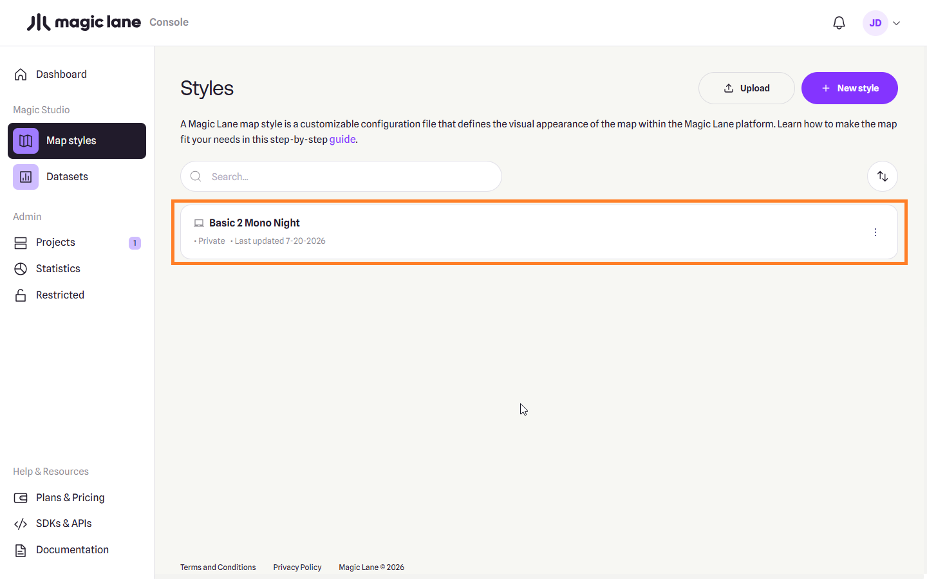
Task: Open SDKs & APIs
Action: [64, 524]
